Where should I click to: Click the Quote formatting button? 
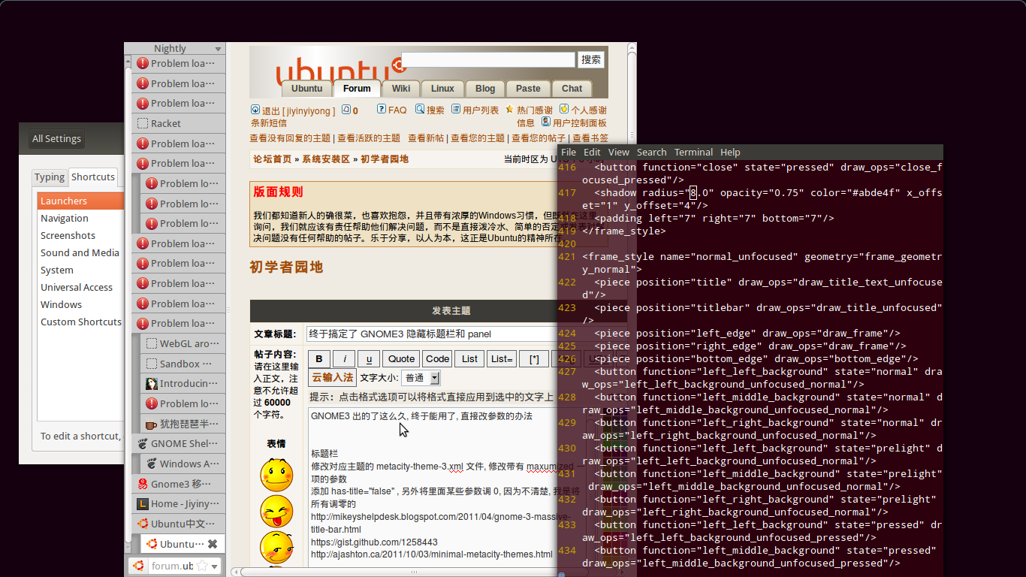[x=401, y=358]
